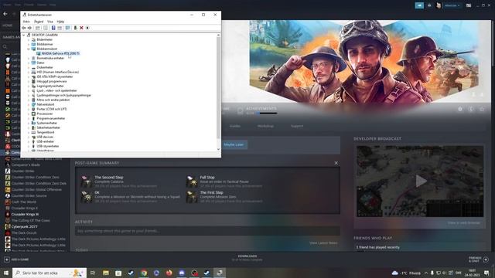This screenshot has height=278, width=495.
Task: Click Add a Game in Steam
Action: (x=16, y=259)
